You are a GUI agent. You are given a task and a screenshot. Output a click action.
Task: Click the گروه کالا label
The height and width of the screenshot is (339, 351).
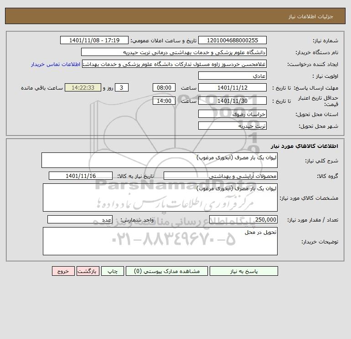tap(327, 176)
